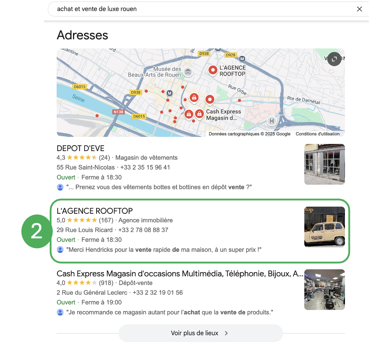The width and height of the screenshot is (387, 352).
Task: Click 'Magasin de vêtements' category text
Action: click(146, 157)
